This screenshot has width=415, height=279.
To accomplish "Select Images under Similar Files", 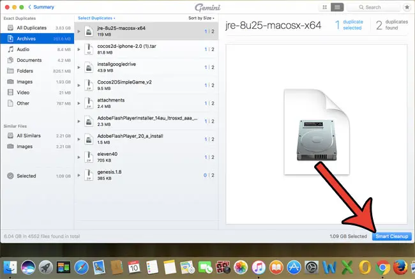I will pyautogui.click(x=37, y=147).
